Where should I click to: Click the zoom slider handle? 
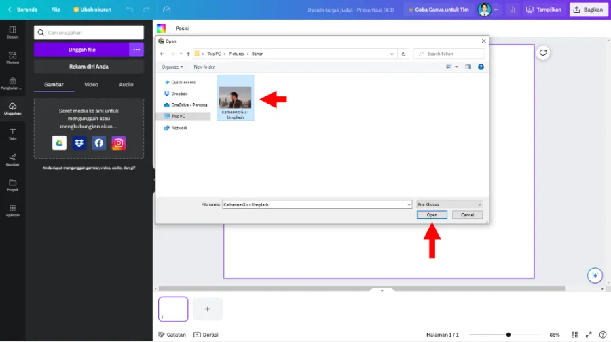508,335
